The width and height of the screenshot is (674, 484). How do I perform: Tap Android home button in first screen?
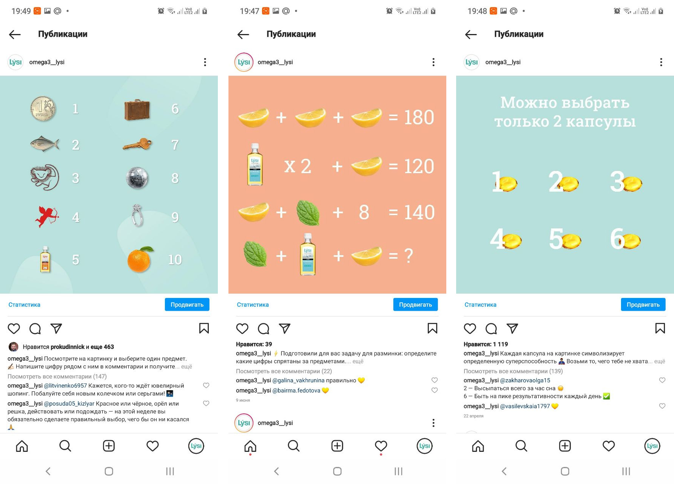pyautogui.click(x=109, y=471)
